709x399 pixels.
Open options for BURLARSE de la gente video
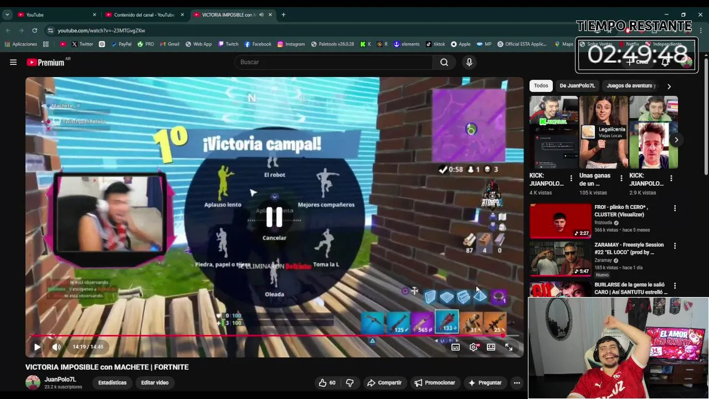pyautogui.click(x=675, y=286)
